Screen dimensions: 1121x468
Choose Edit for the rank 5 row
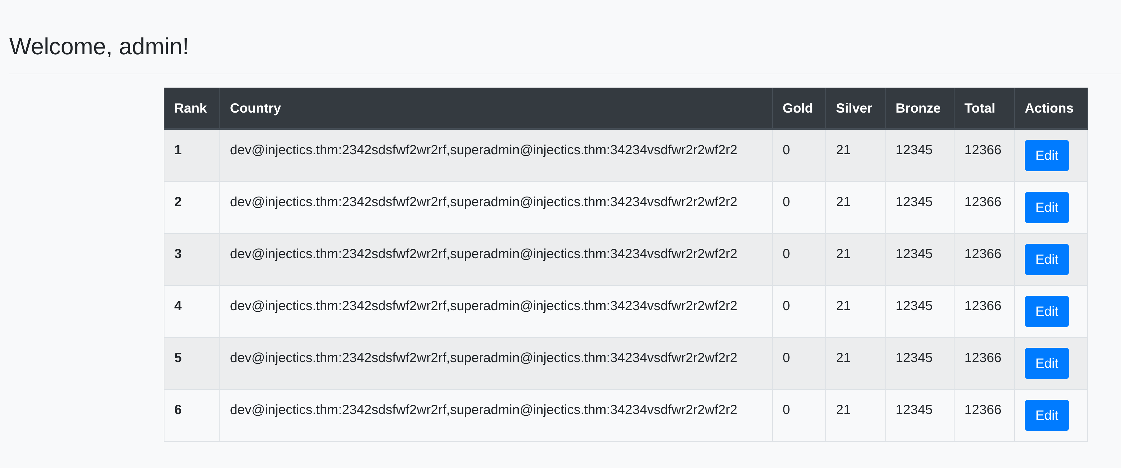pos(1046,363)
